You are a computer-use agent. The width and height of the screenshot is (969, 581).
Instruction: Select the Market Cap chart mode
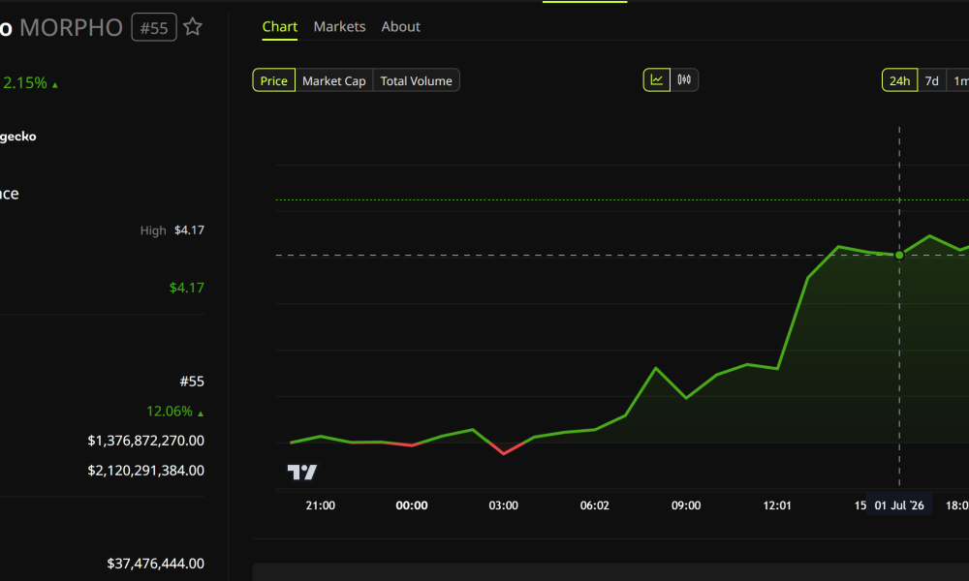[x=333, y=80]
